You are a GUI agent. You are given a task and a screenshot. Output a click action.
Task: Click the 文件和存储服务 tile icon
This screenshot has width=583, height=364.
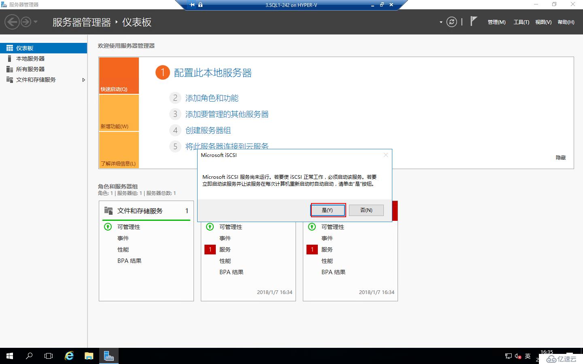109,210
